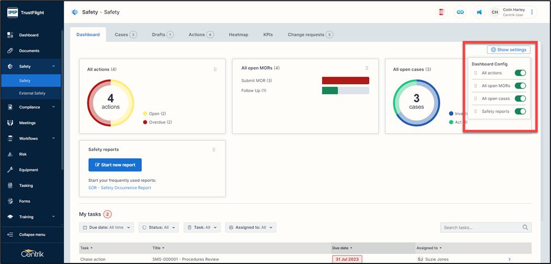Open SOR - Safety Occurrence Report link
The height and width of the screenshot is (264, 551).
[120, 188]
